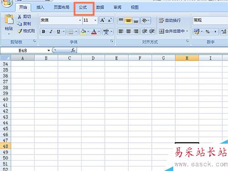Viewport: 228px width, 171px height.
Task: Apply red font color
Action: [94, 32]
